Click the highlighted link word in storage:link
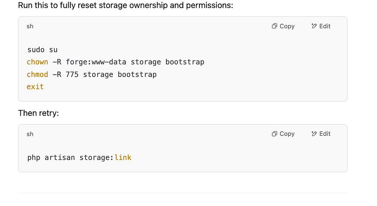 (123, 157)
